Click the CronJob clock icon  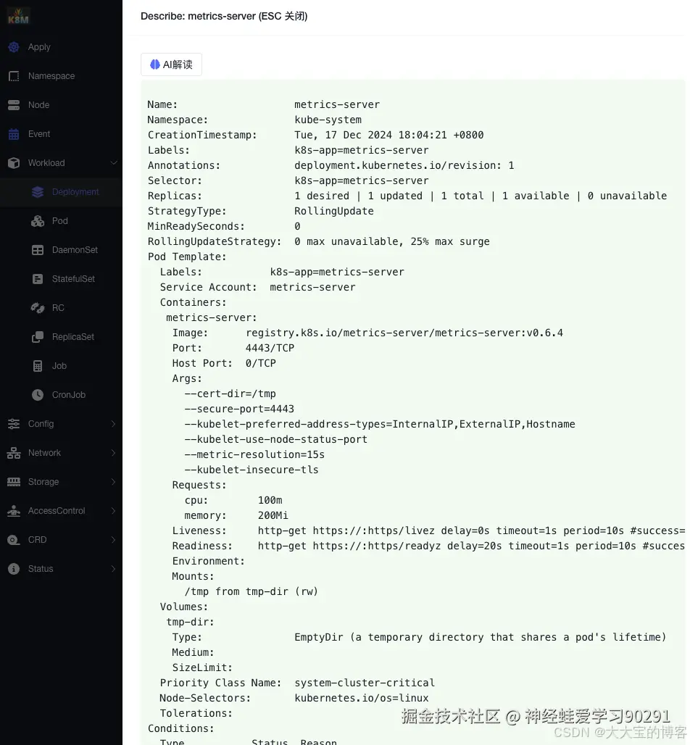click(38, 395)
